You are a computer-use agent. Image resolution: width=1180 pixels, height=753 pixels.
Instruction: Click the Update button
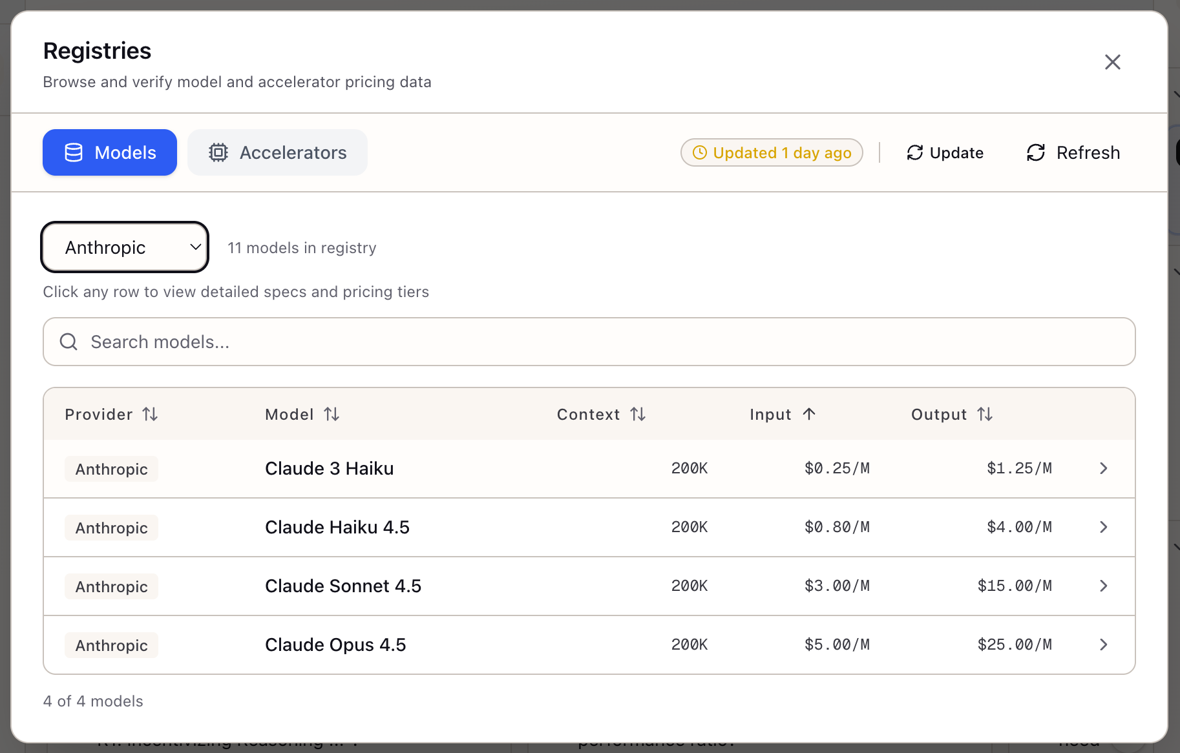click(x=944, y=152)
